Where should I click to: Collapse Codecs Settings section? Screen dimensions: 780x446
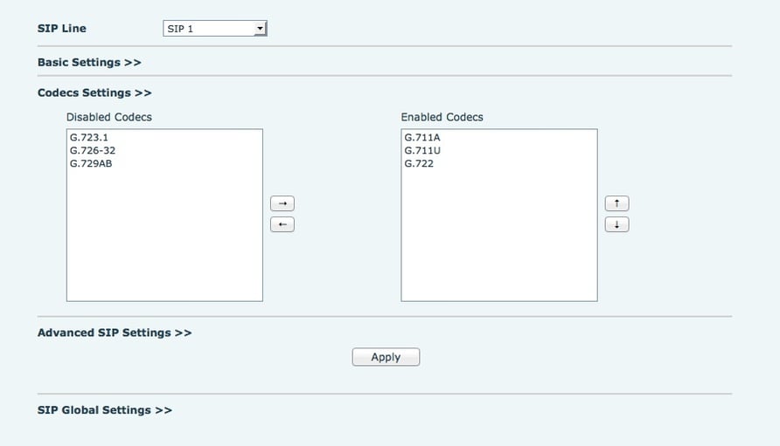[94, 93]
